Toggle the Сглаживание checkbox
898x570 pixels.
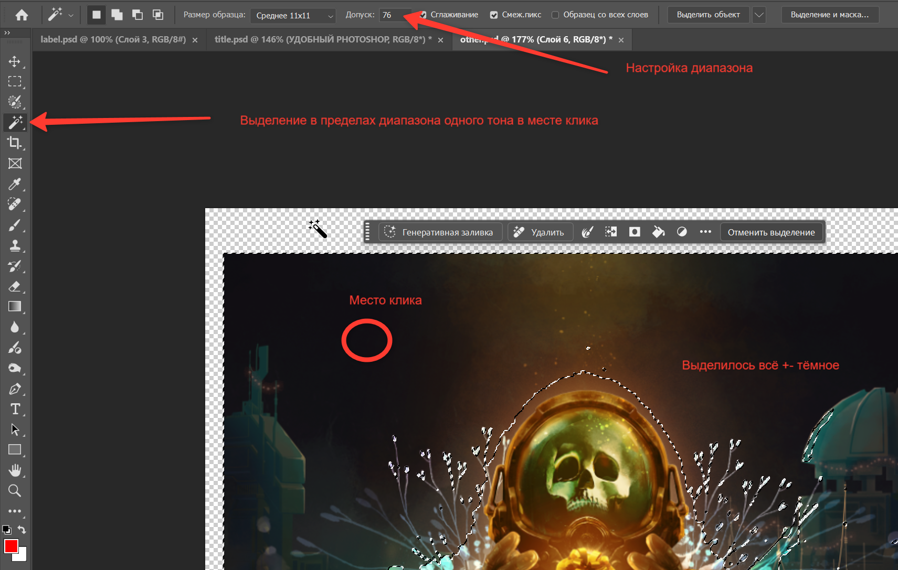423,15
